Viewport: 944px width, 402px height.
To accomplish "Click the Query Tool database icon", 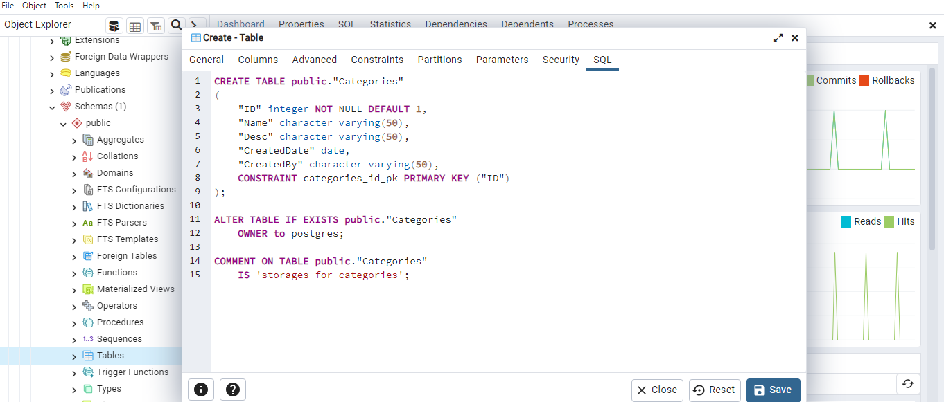I will tap(114, 26).
